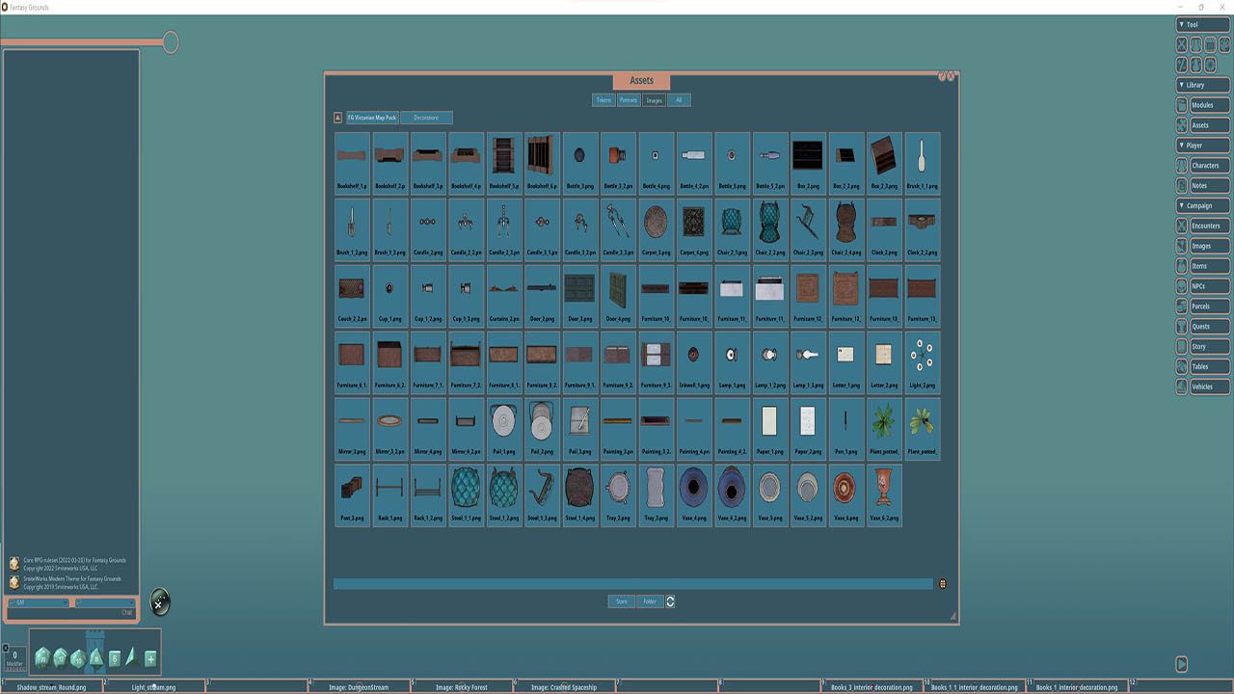Image resolution: width=1234 pixels, height=694 pixels.
Task: Toggle the alphabetical sort button in Assets window
Action: pos(337,117)
